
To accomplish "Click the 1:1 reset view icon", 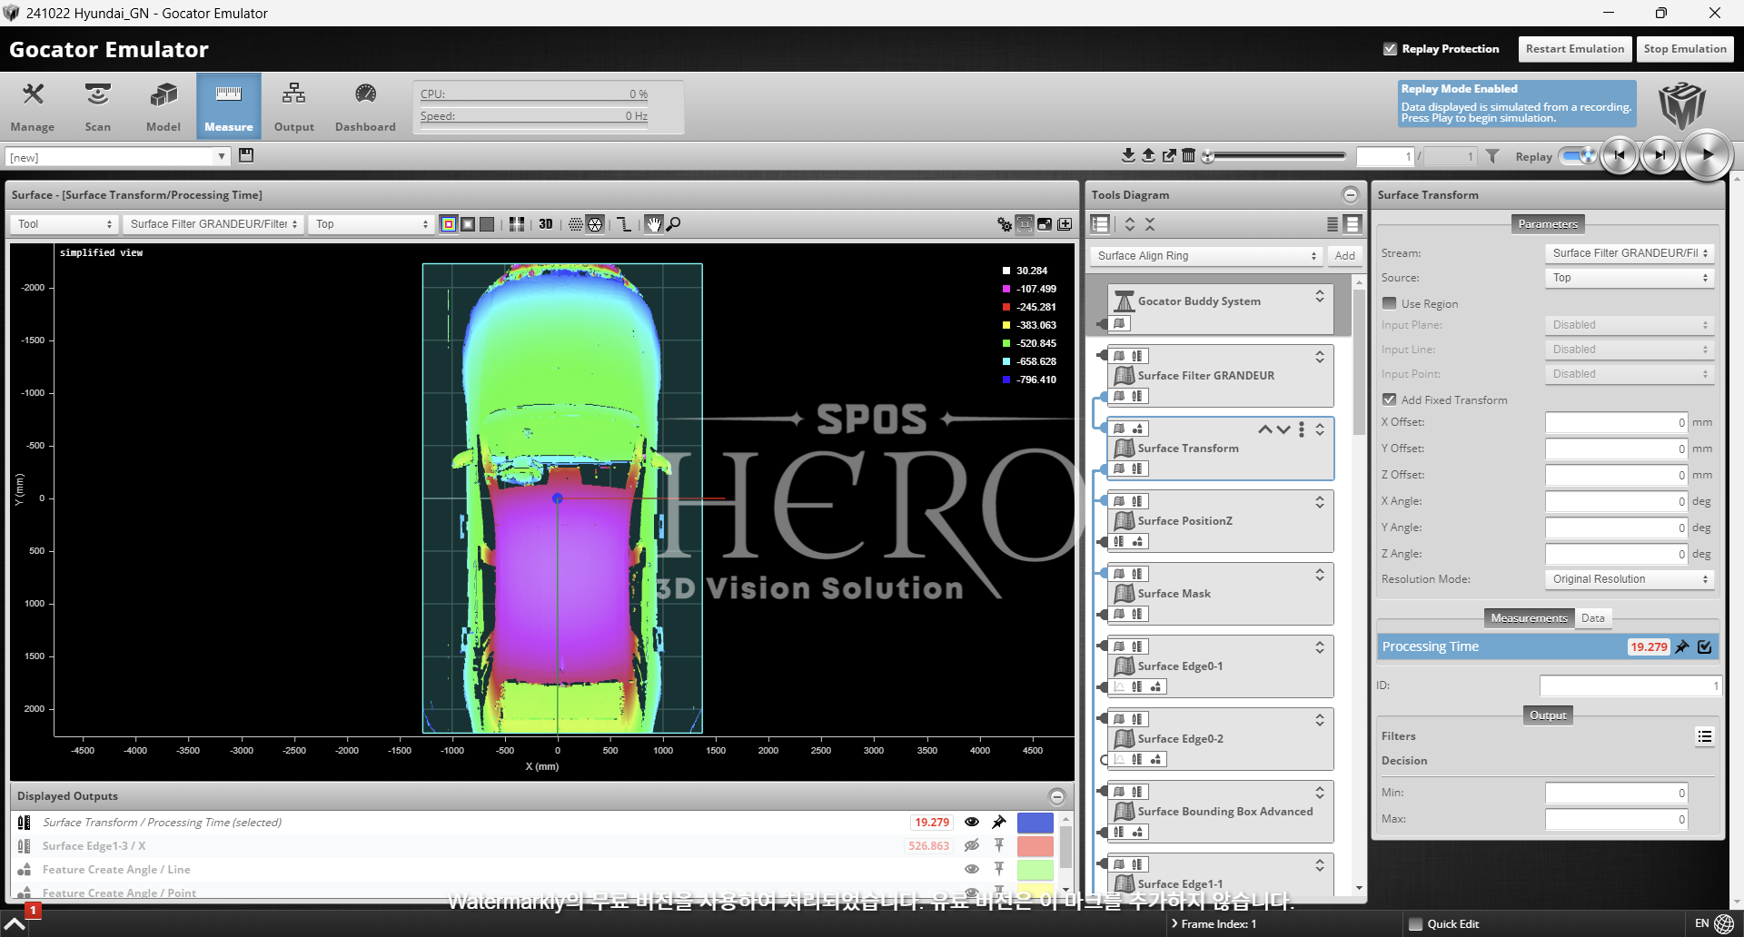I will 1025,224.
